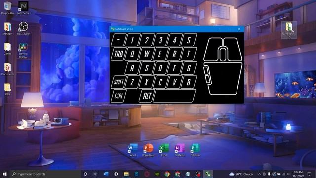Open the DaVinci Resolve desktop shortcut
Viewport: 316px width, 178px height.
23,50
